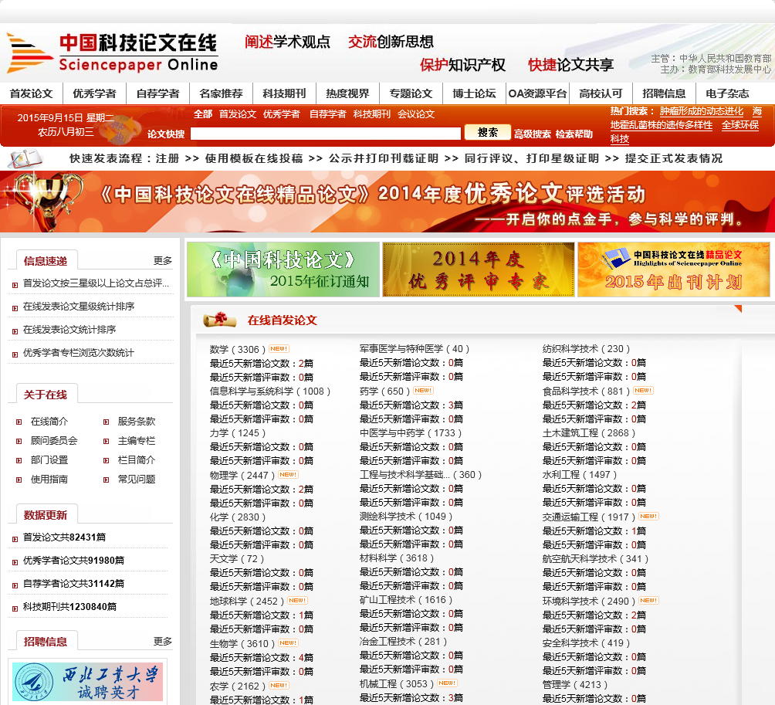This screenshot has height=705, width=775.
Task: Click the 搜索 search button
Action: tap(487, 132)
